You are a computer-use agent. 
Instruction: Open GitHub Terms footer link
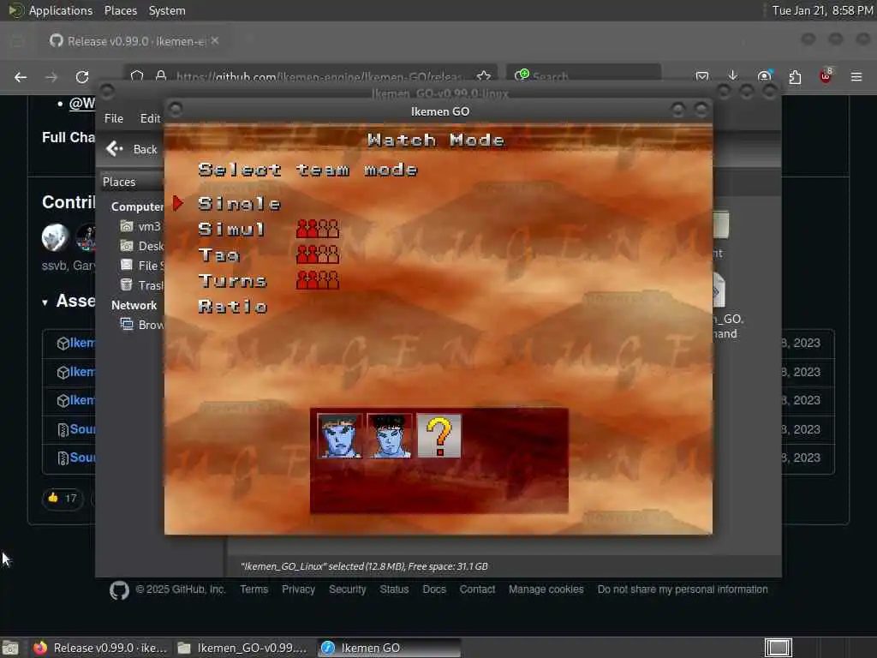pos(254,589)
